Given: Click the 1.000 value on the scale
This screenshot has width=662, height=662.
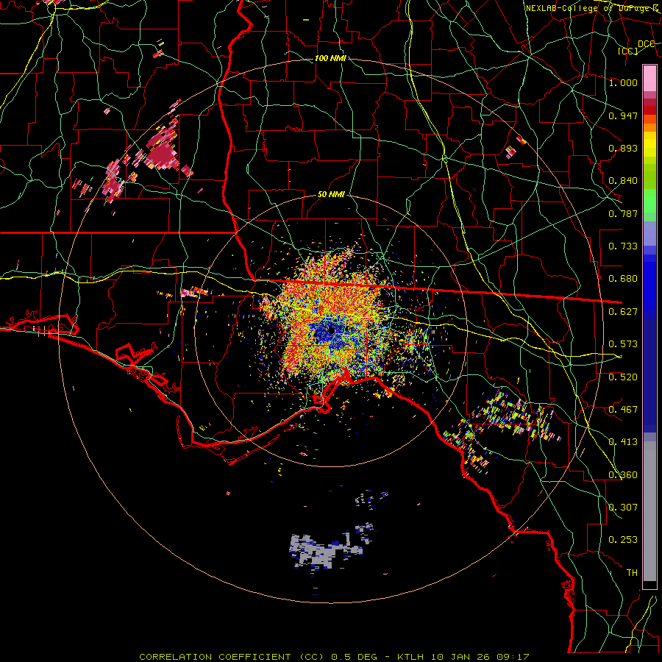Looking at the screenshot, I should click(623, 82).
